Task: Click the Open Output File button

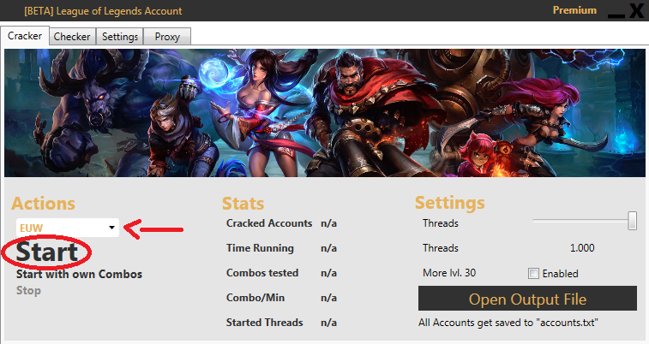Action: click(527, 298)
